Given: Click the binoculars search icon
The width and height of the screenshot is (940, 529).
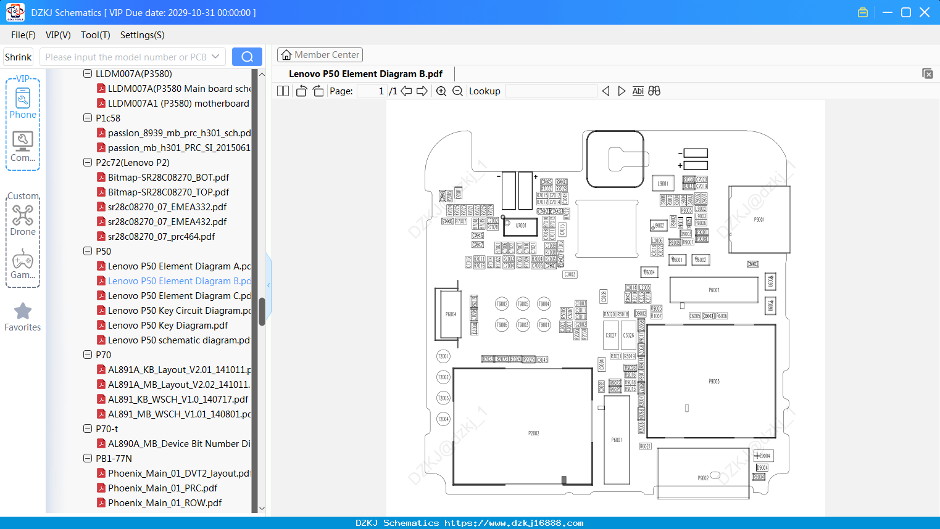Looking at the screenshot, I should 654,91.
